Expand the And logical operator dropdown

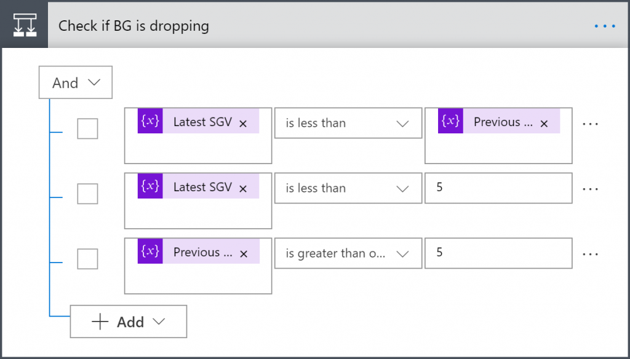(x=75, y=83)
